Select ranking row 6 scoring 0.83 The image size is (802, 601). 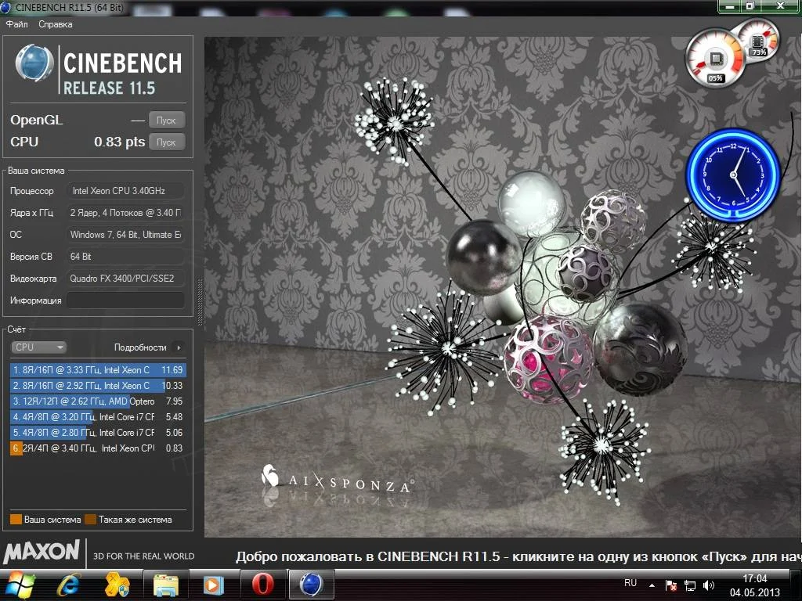coord(98,448)
